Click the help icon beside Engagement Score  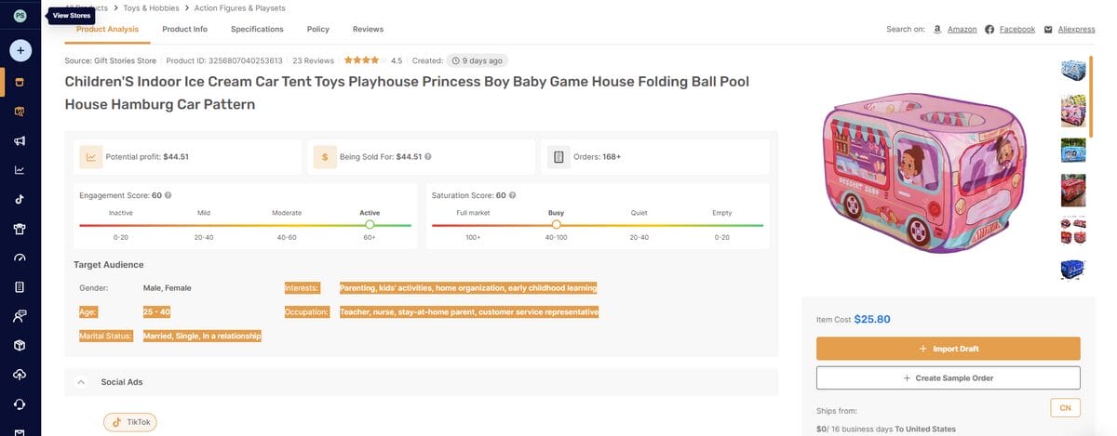pyautogui.click(x=168, y=196)
